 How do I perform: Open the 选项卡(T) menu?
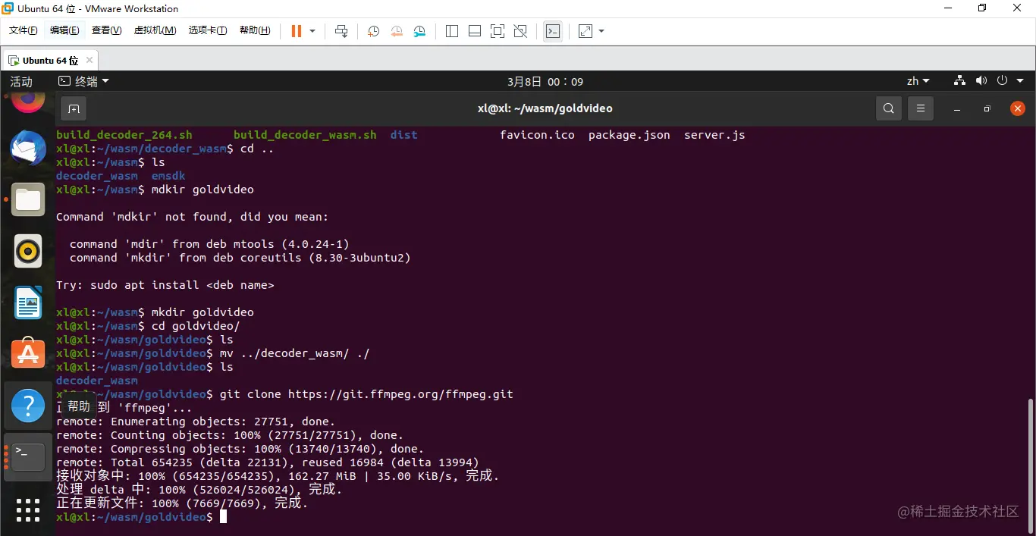coord(208,31)
